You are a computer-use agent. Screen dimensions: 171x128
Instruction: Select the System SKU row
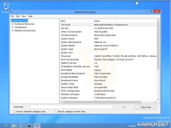(x=108, y=53)
